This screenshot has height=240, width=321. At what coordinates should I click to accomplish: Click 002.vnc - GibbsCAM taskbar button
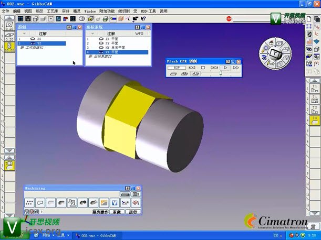[97, 235]
